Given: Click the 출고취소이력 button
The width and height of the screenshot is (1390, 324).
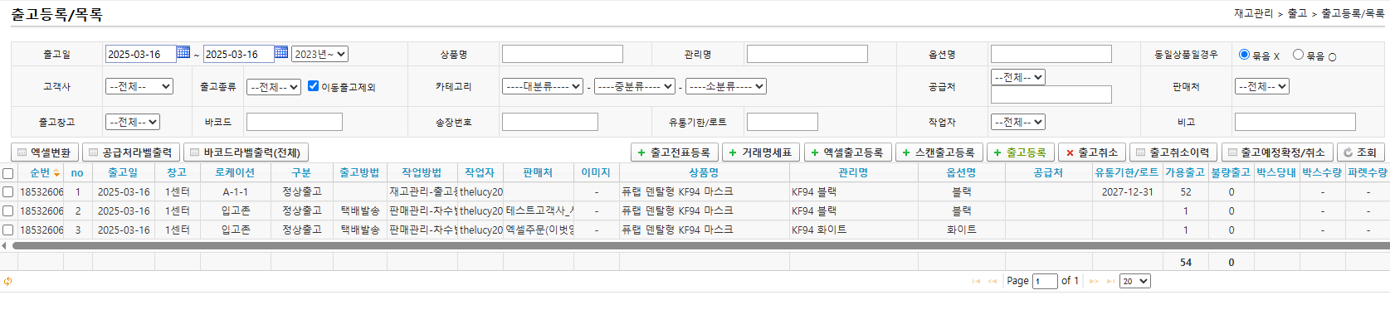Looking at the screenshot, I should [x=1173, y=152].
